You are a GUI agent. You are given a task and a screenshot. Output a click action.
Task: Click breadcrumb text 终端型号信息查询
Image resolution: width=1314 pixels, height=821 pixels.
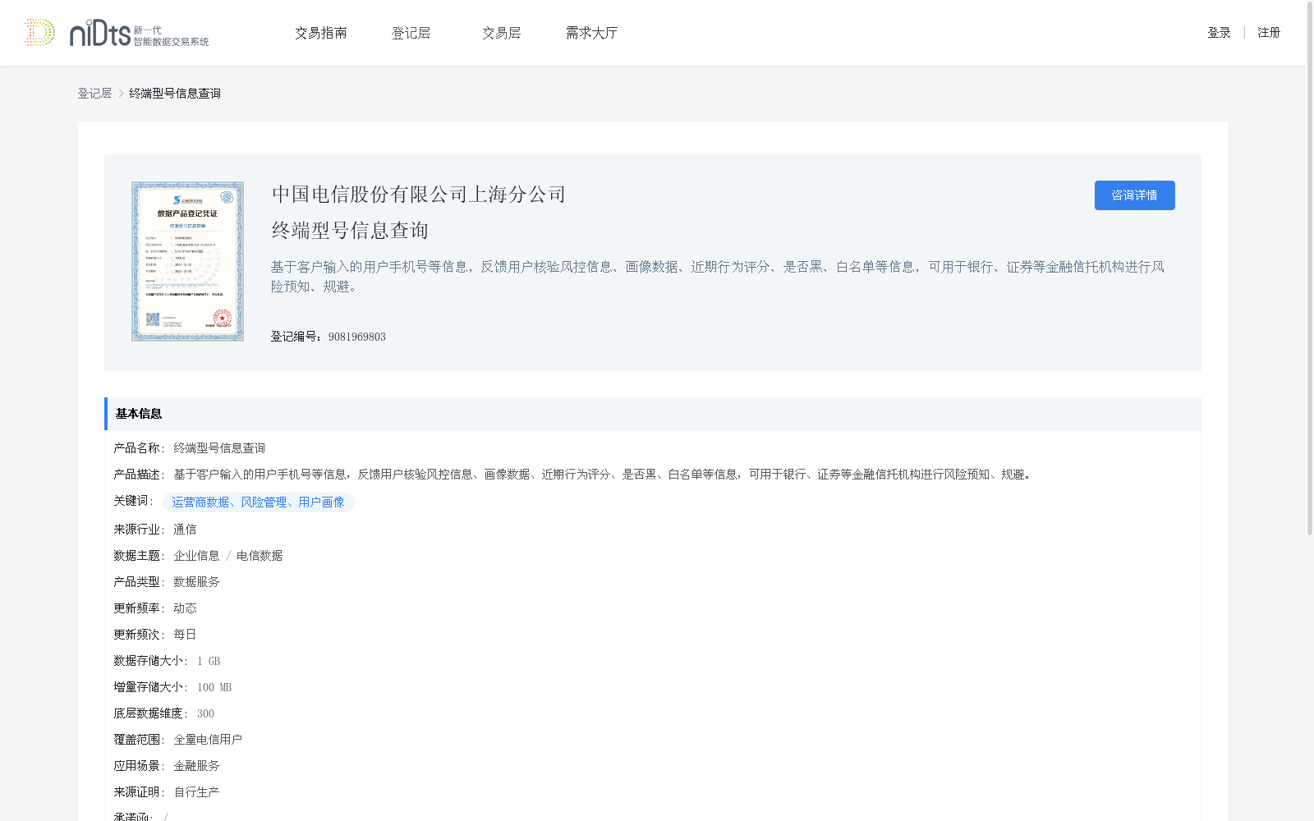(175, 94)
